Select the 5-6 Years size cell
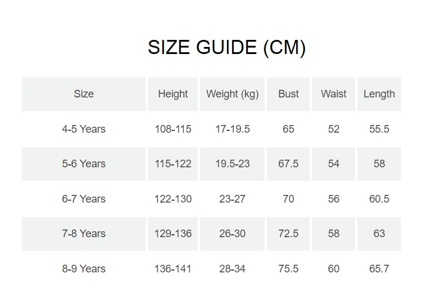The height and width of the screenshot is (290, 445). [83, 164]
